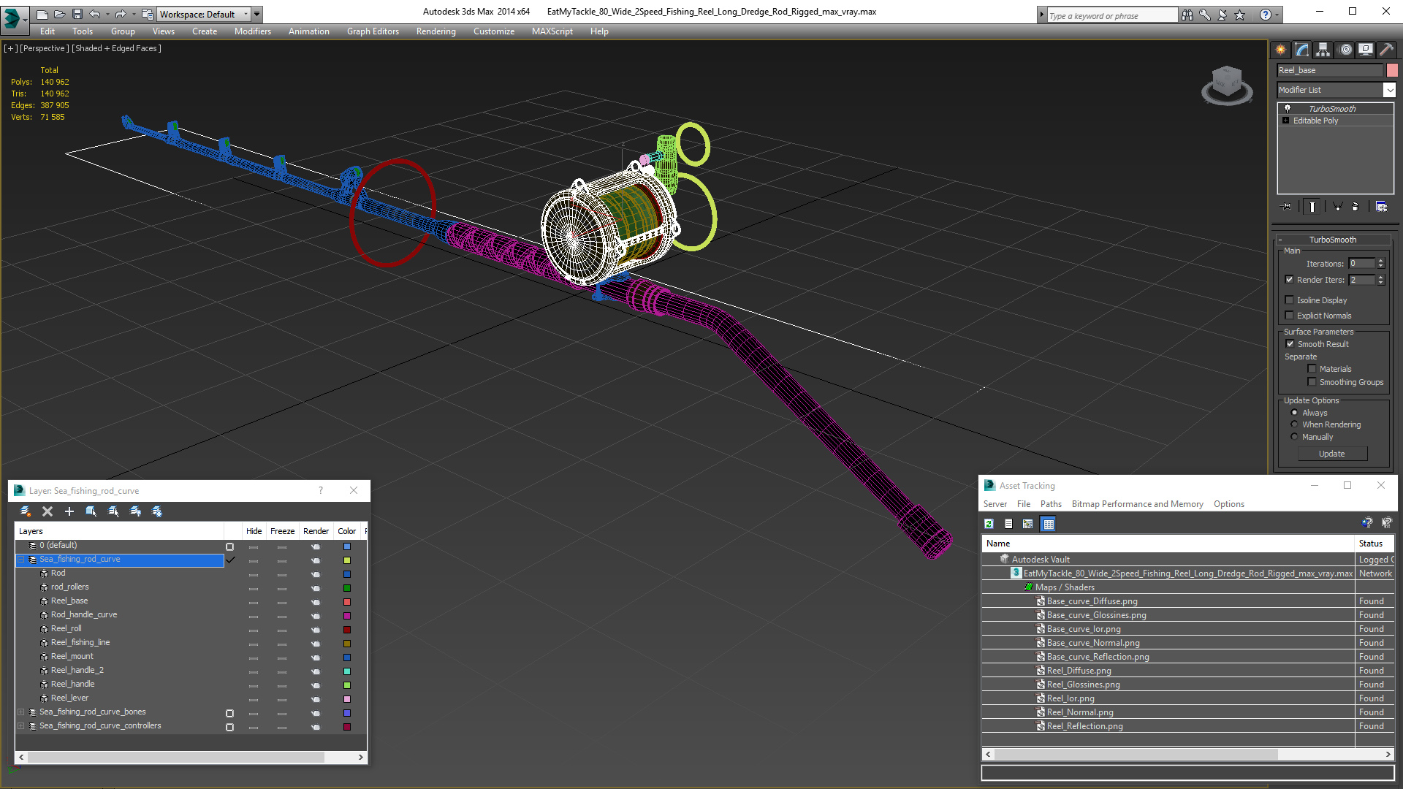Click the Undo arrow icon
Image resolution: width=1403 pixels, height=789 pixels.
tap(95, 14)
